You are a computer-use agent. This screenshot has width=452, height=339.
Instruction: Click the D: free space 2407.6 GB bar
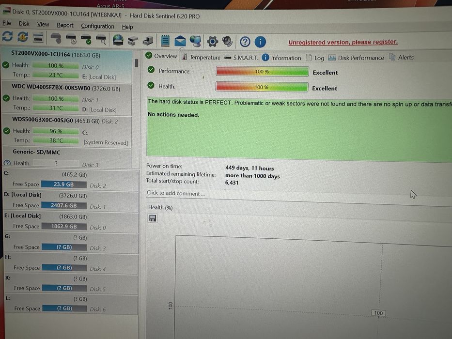pos(64,205)
